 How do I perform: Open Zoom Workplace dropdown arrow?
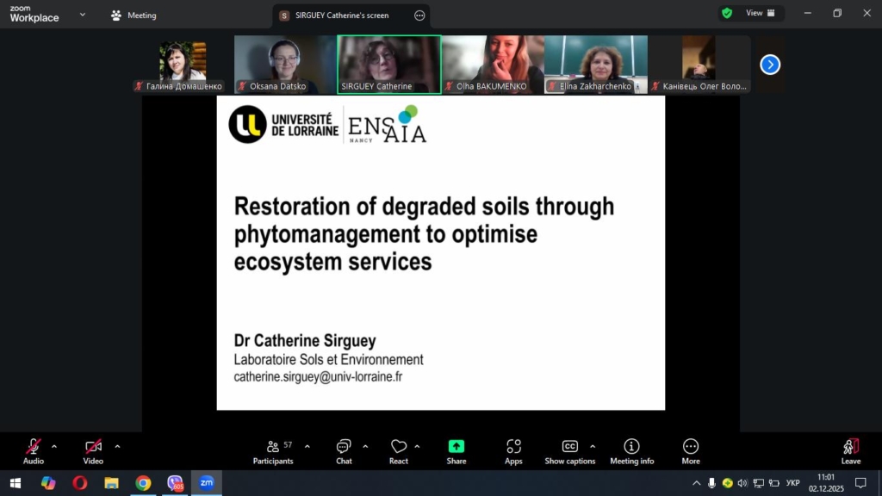pos(83,15)
